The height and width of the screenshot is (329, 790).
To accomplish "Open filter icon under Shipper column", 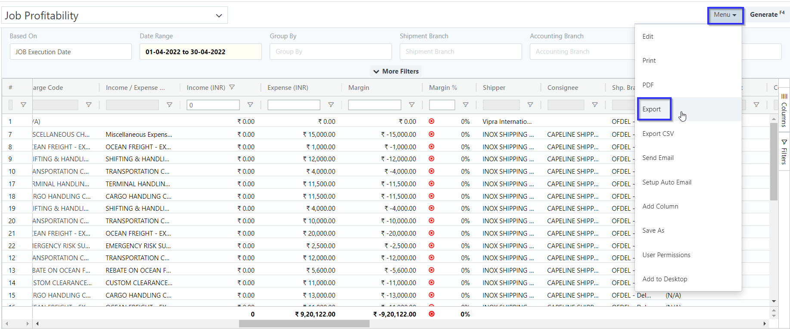I will (530, 105).
